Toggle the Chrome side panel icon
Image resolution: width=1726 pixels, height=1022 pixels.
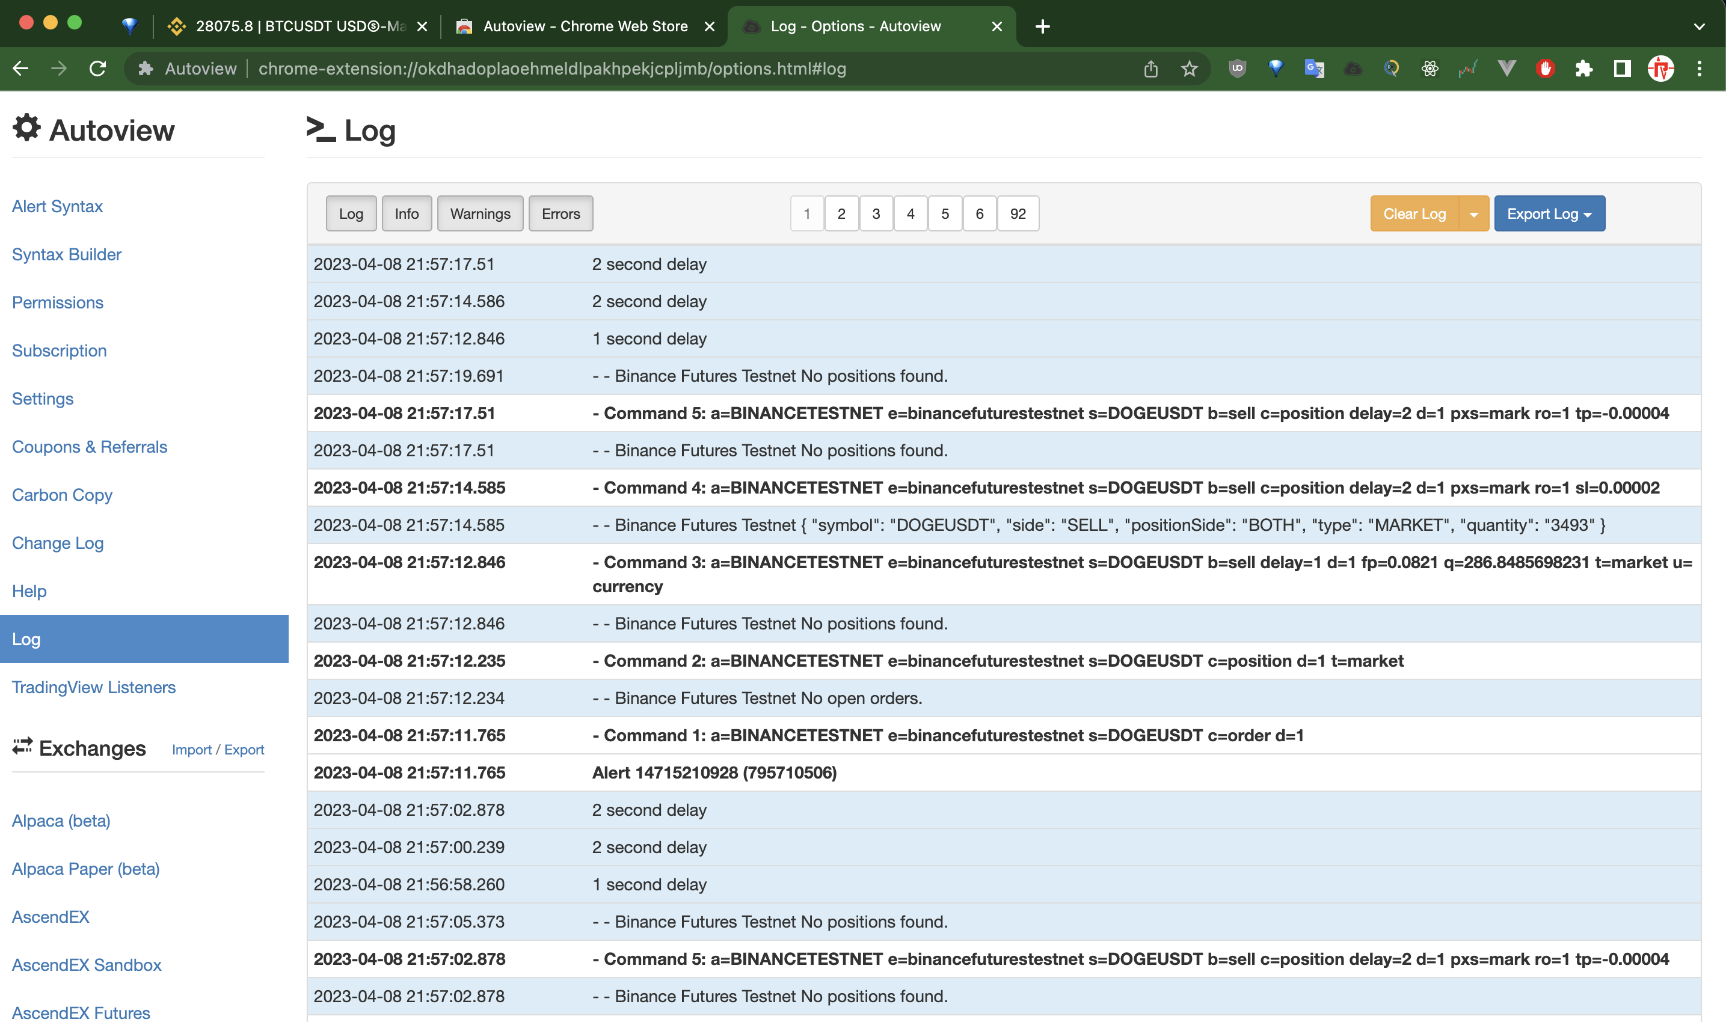coord(1622,68)
